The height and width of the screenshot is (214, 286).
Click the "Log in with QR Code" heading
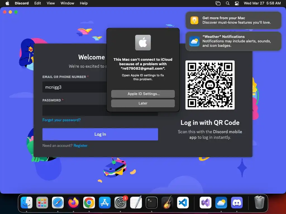point(210,123)
